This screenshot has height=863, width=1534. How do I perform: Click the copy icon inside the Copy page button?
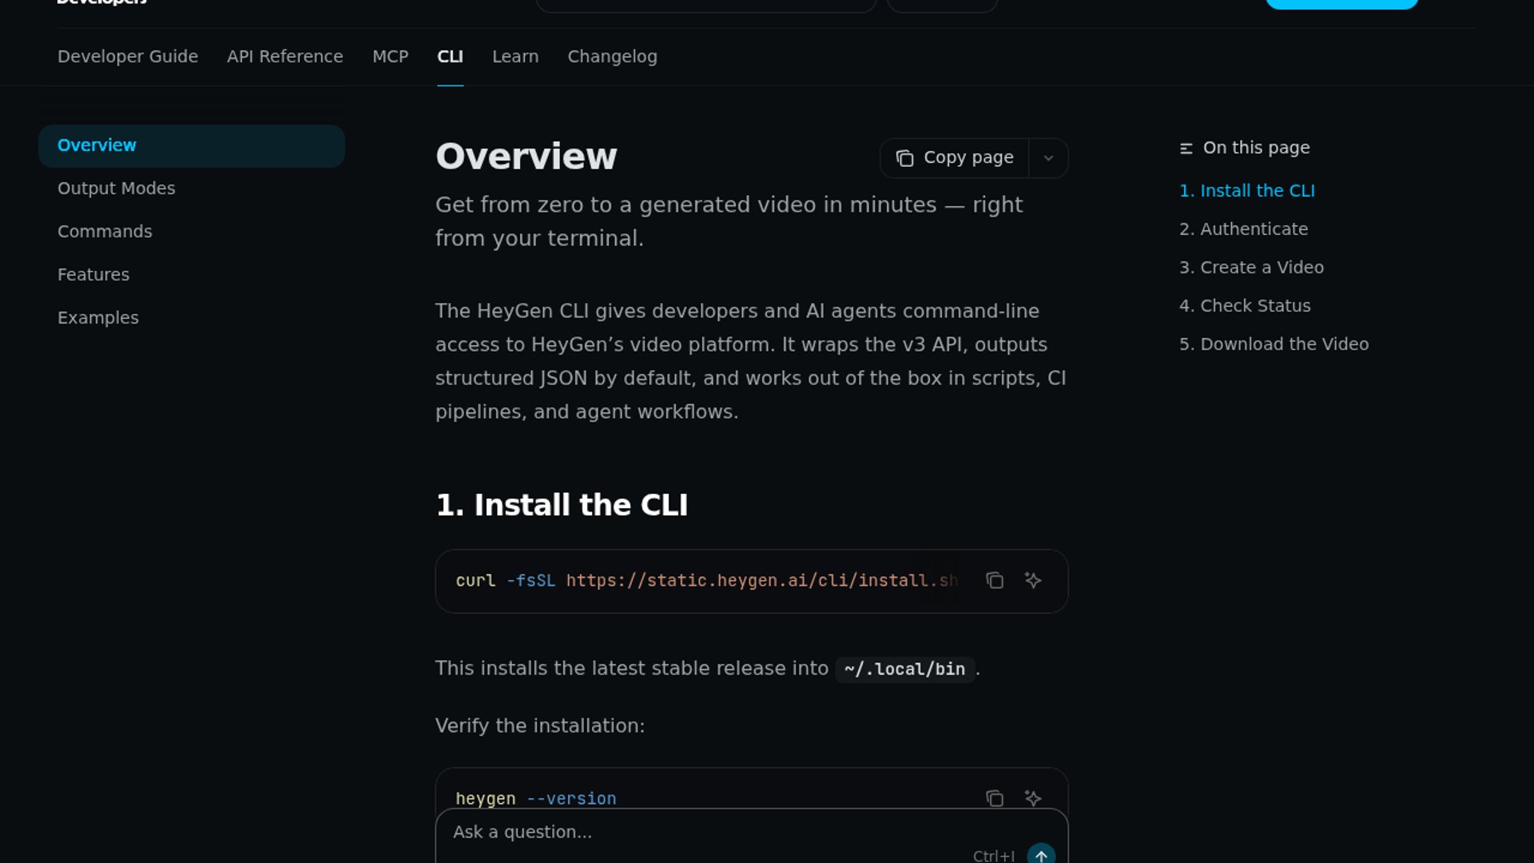click(x=904, y=157)
